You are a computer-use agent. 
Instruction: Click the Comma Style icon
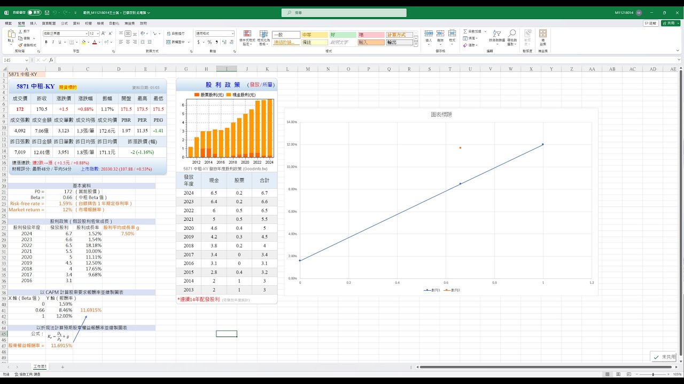coord(216,42)
